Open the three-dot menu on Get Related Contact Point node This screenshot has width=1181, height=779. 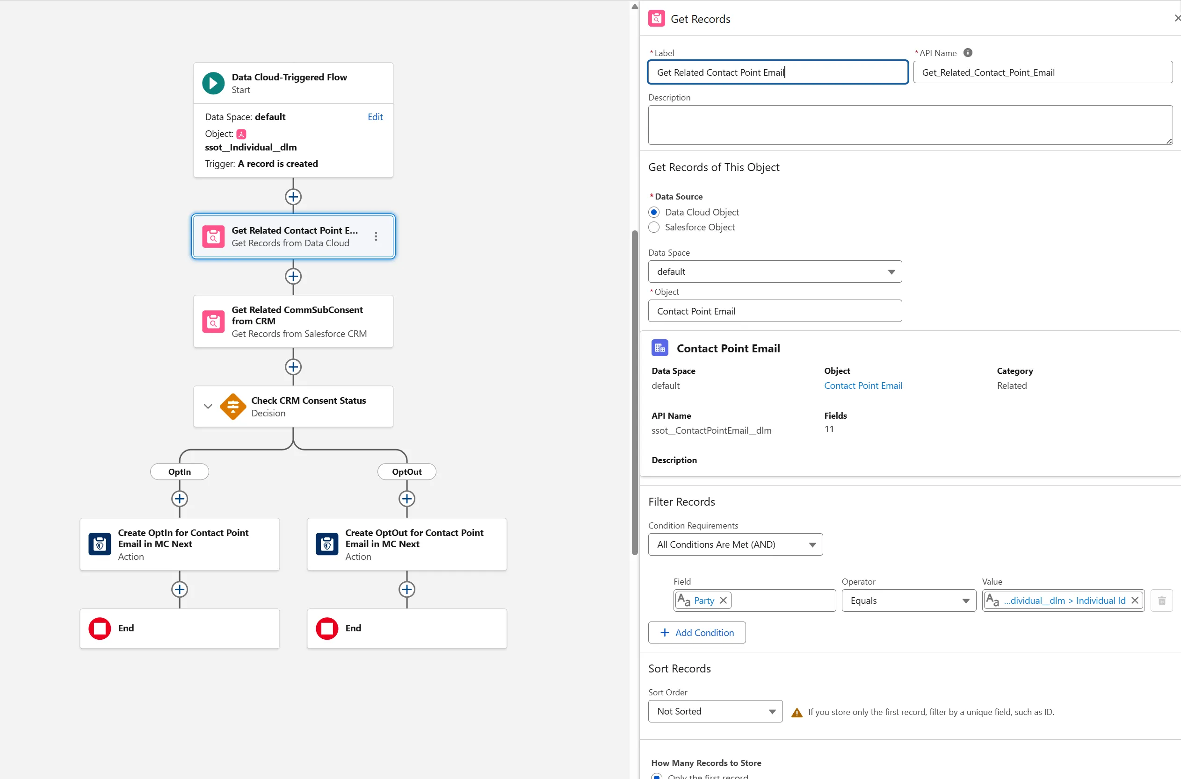point(376,236)
